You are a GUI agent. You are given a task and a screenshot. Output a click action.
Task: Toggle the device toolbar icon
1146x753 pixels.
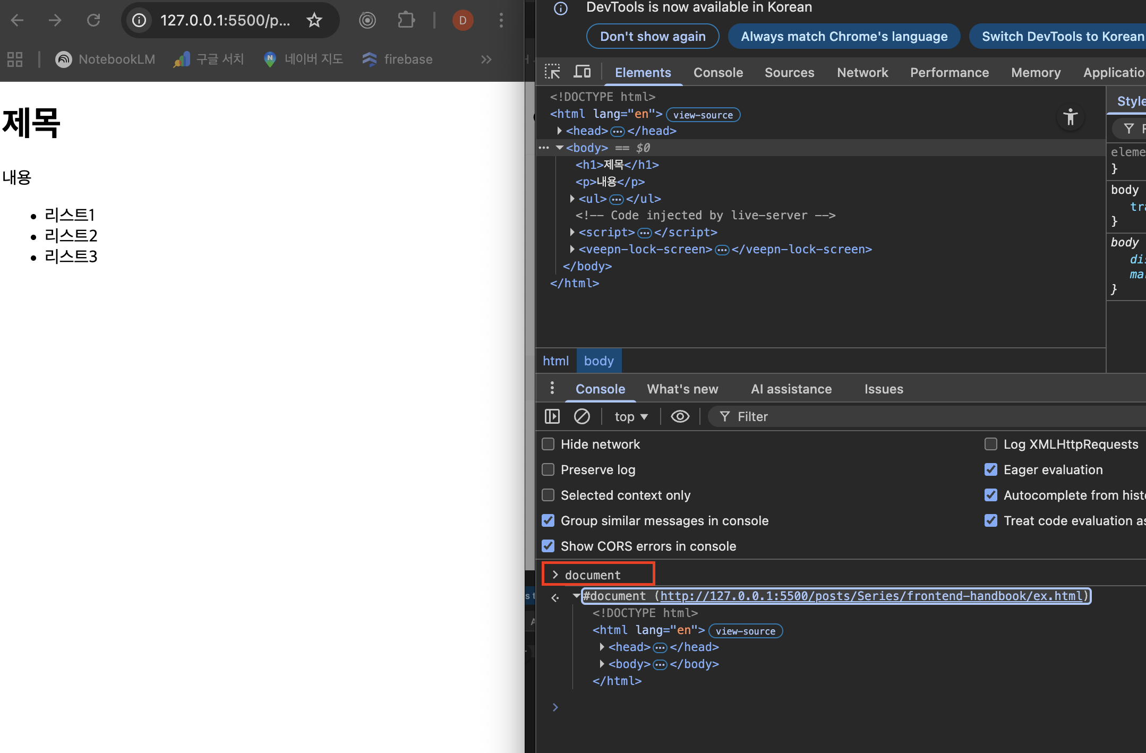583,72
